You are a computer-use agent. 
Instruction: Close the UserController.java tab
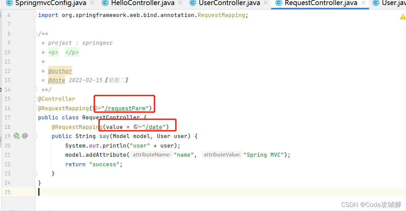click(266, 3)
